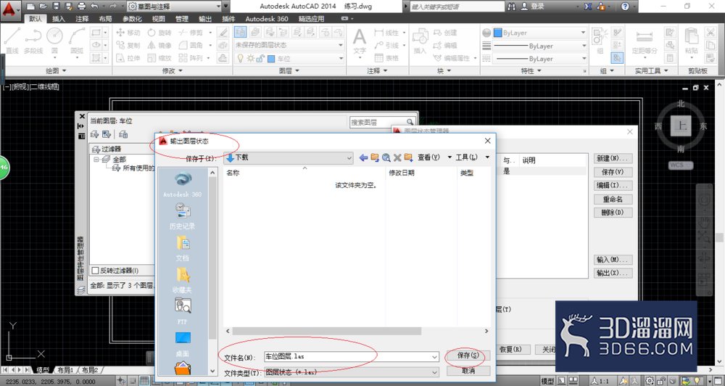Image resolution: width=725 pixels, height=386 pixels.
Task: Switch to the 参数化 ribbon tab
Action: 132,19
